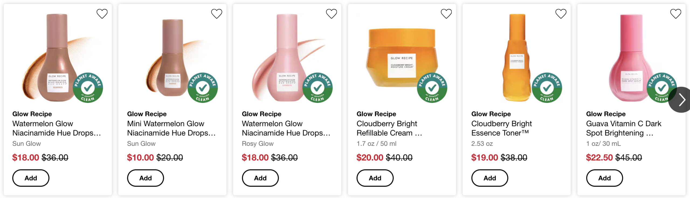This screenshot has height=198, width=690.
Task: Favorite the Sun Glow Watermelon Hue Drops
Action: coord(102,14)
